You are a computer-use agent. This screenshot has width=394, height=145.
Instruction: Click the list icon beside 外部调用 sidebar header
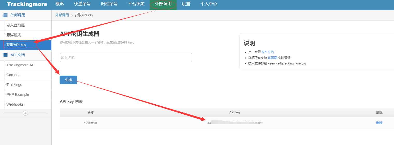(x=5, y=15)
